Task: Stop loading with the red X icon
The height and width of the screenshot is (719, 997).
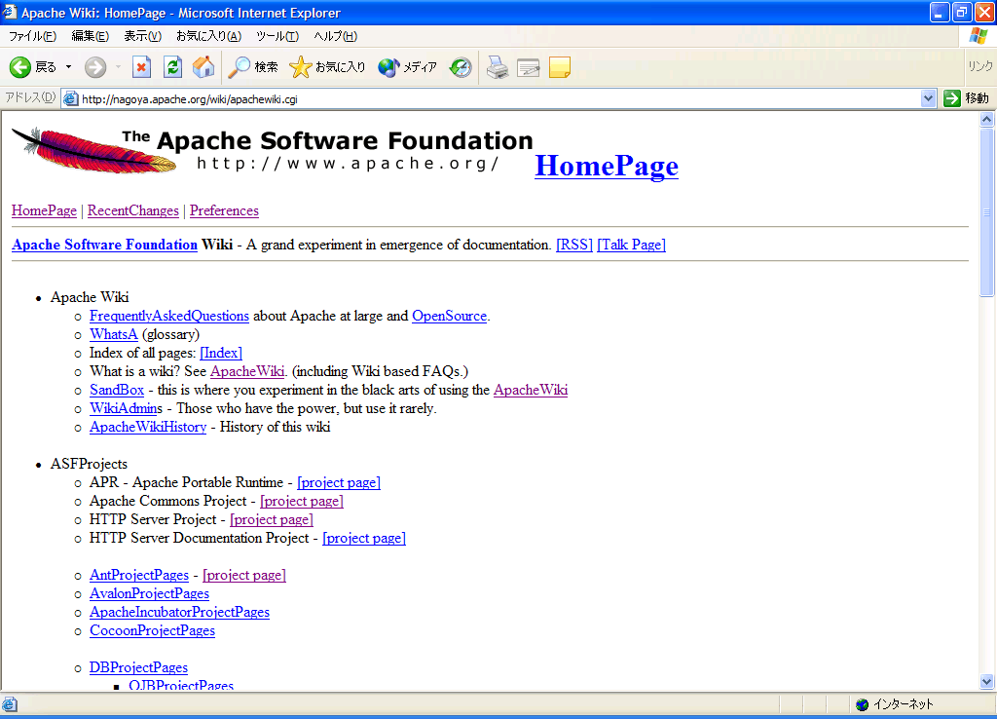Action: pos(141,67)
